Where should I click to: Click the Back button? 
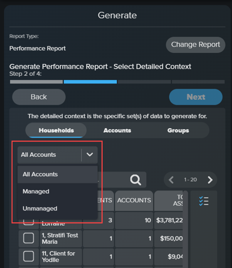(39, 97)
